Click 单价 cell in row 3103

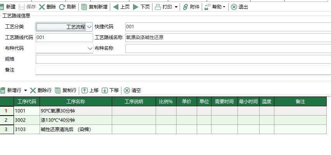point(187,129)
